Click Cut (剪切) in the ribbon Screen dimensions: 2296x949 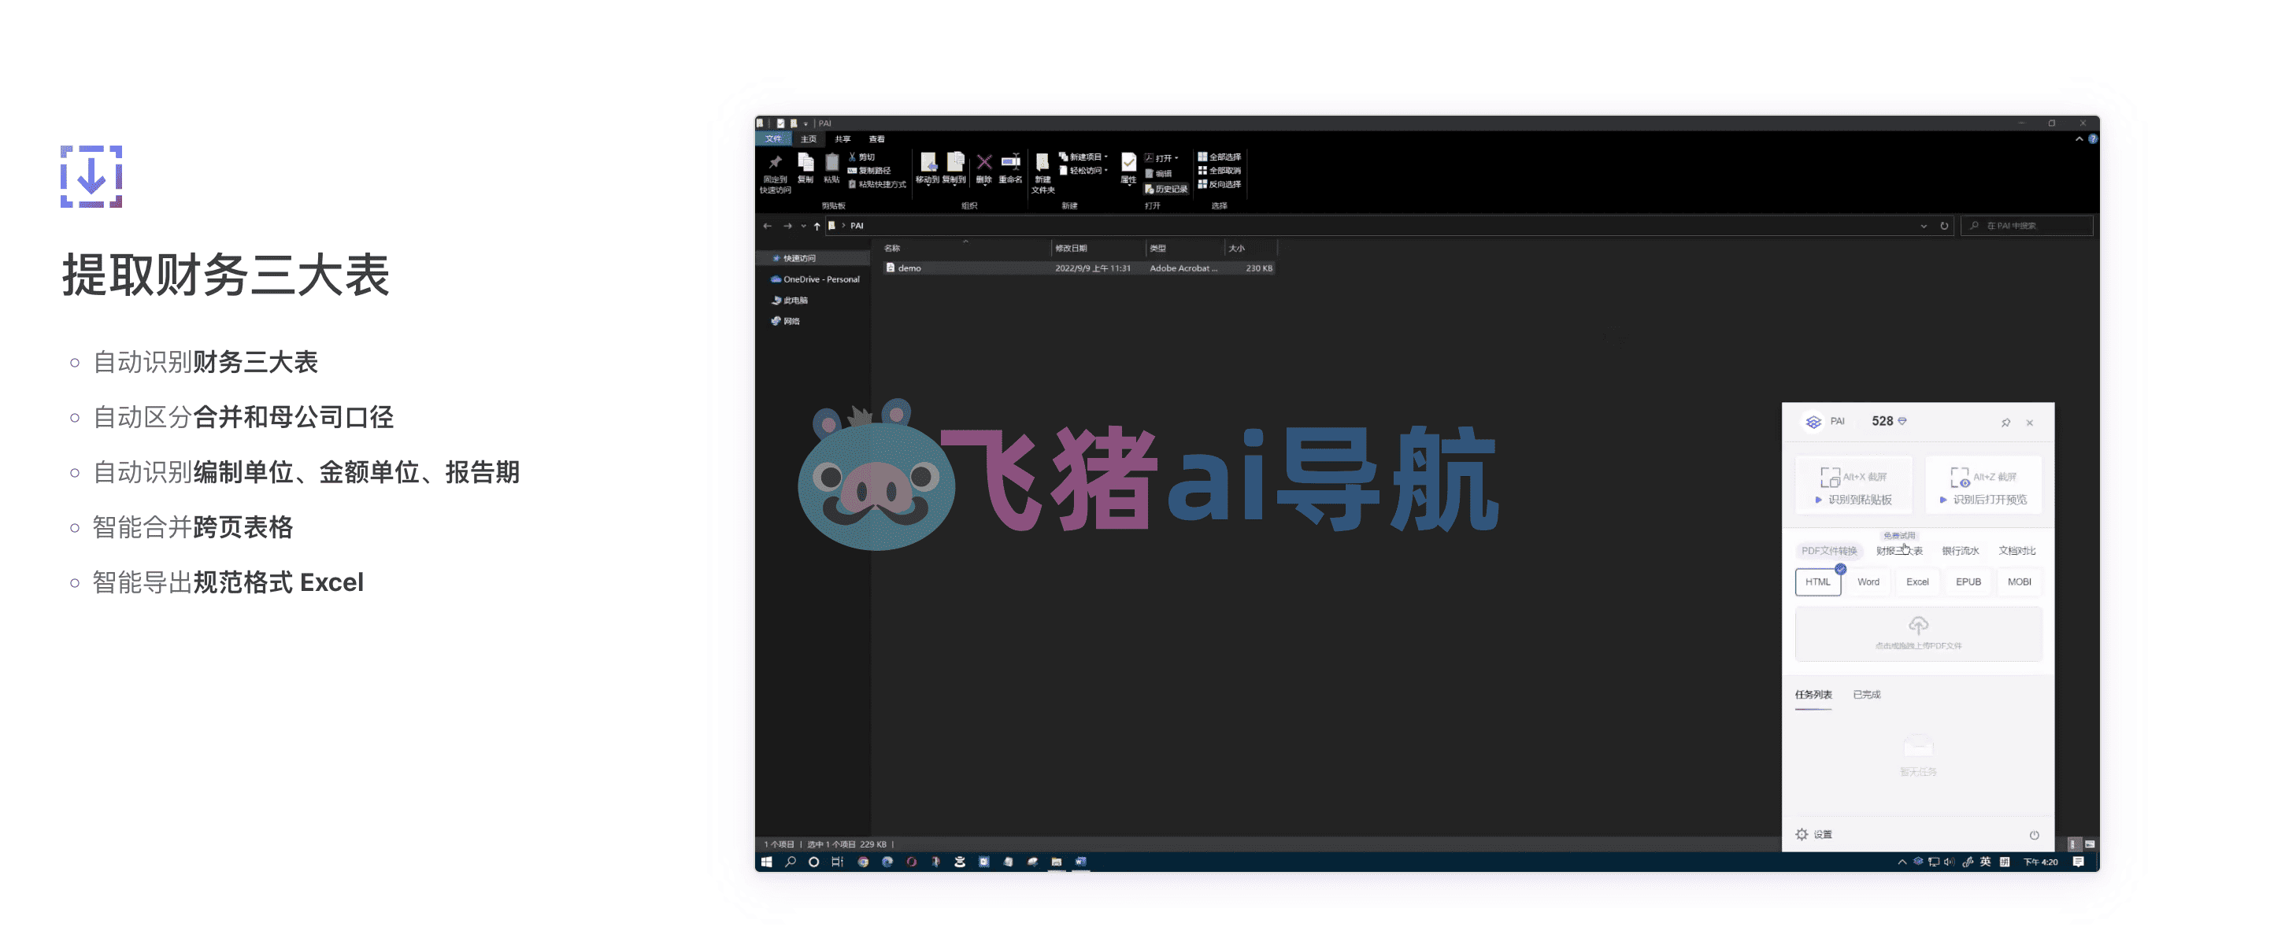click(861, 157)
